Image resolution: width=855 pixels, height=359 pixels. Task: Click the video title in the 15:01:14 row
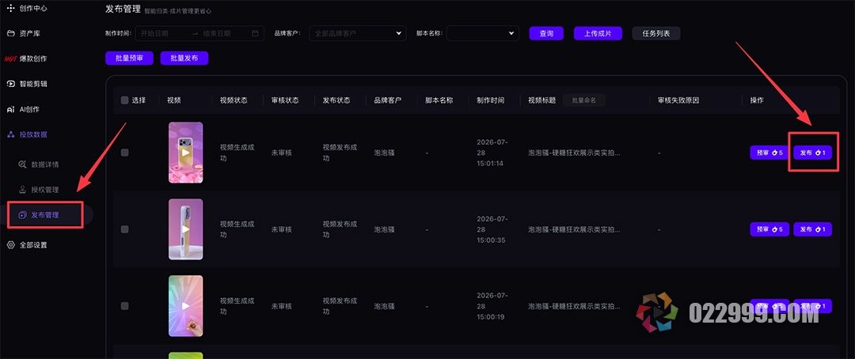(574, 153)
